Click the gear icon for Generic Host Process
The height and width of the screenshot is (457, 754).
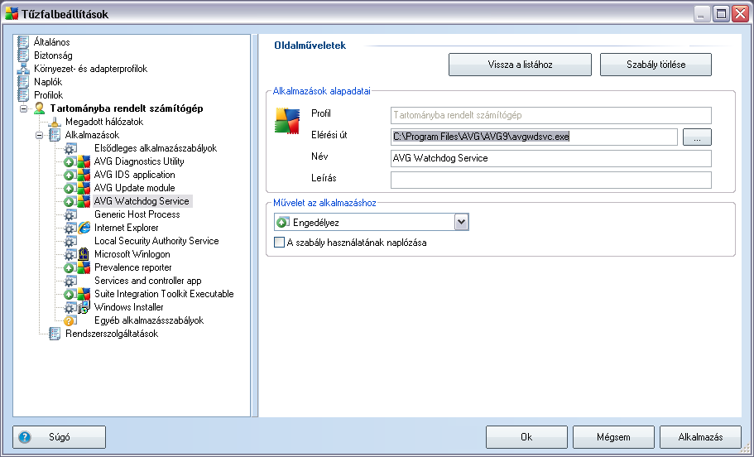click(70, 214)
